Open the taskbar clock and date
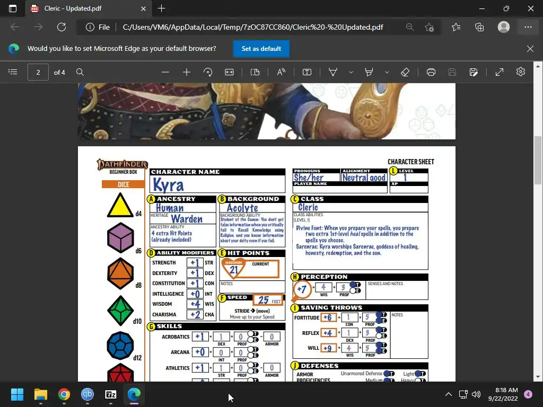This screenshot has width=543, height=407. point(503,394)
